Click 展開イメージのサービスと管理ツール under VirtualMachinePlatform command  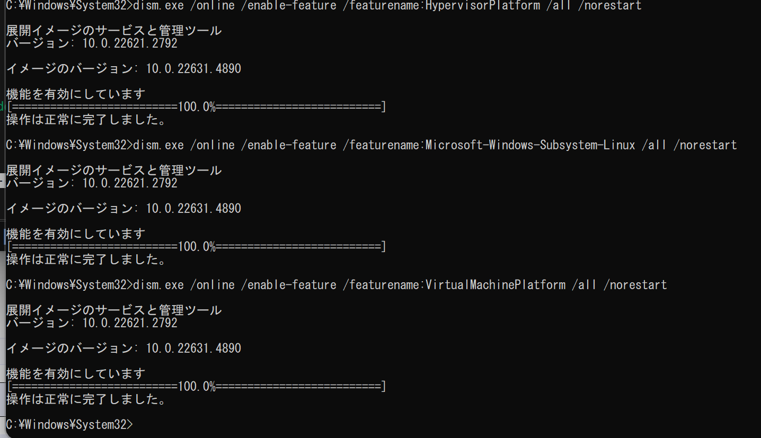[x=114, y=310]
